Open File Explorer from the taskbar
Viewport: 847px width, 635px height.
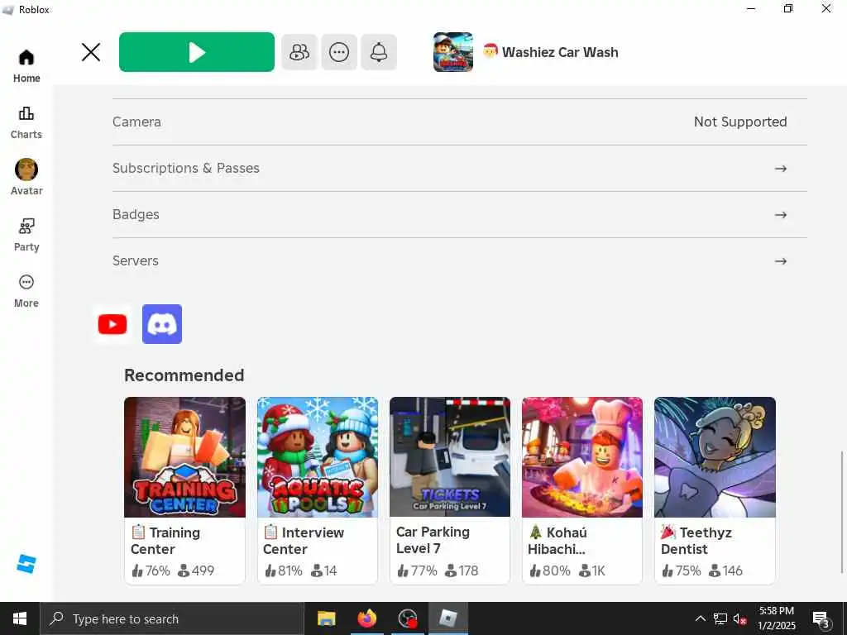click(326, 618)
